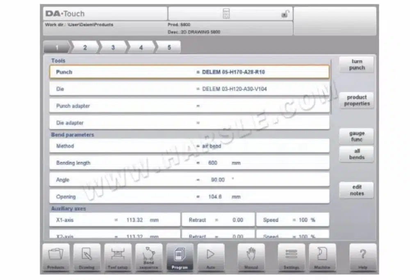
Task: Select the Punch adapter field
Action: [189, 106]
